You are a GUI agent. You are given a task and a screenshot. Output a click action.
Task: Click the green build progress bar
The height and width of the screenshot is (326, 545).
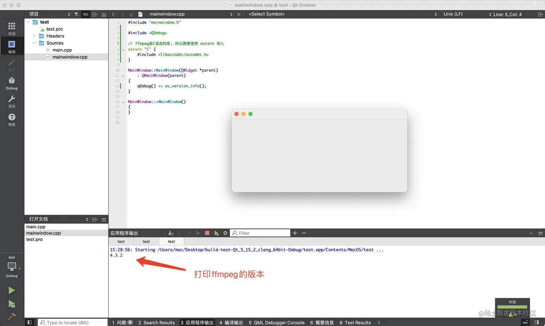point(512,307)
